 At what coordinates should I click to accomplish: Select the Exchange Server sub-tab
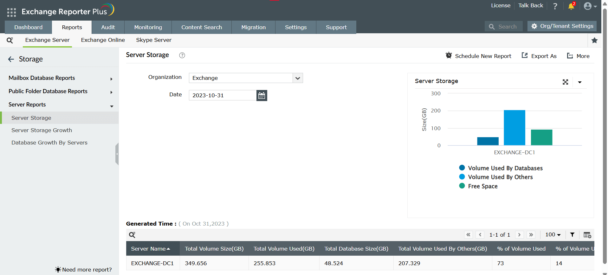coord(48,40)
